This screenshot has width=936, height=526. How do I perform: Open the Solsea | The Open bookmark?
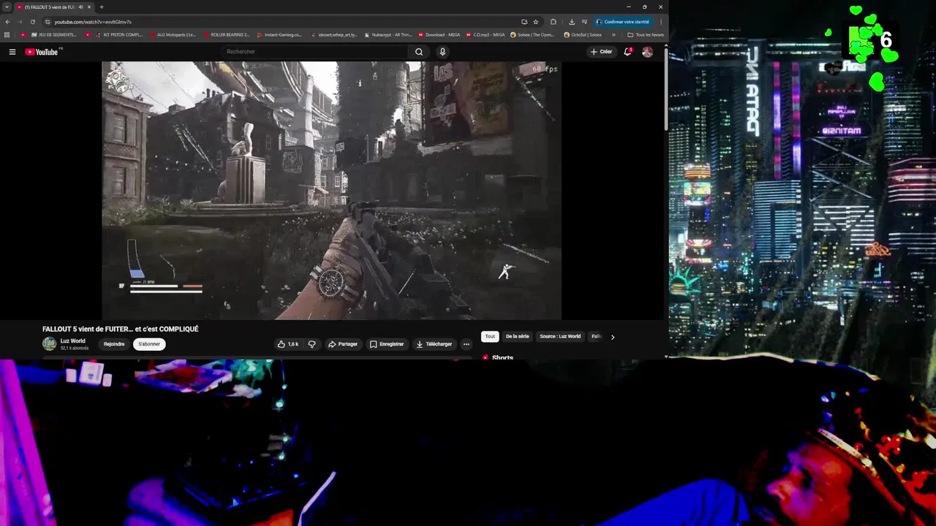coord(532,35)
